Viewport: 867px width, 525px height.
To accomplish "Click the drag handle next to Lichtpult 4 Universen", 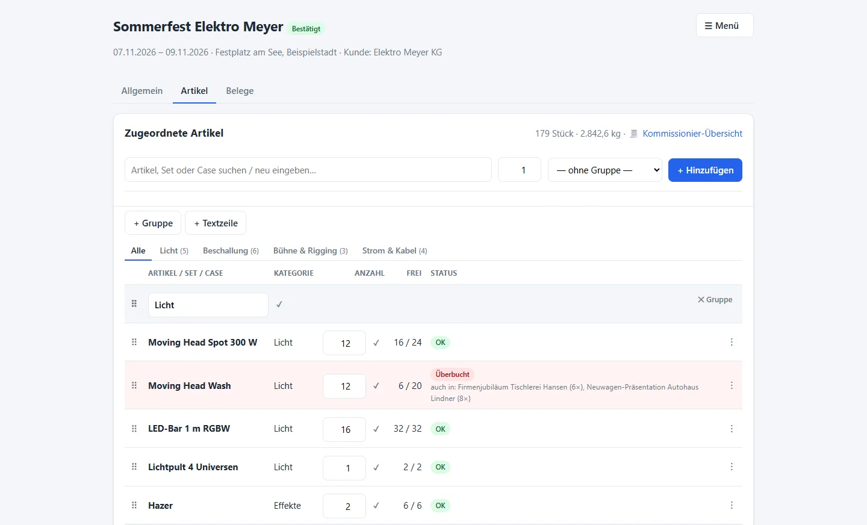I will pos(134,467).
